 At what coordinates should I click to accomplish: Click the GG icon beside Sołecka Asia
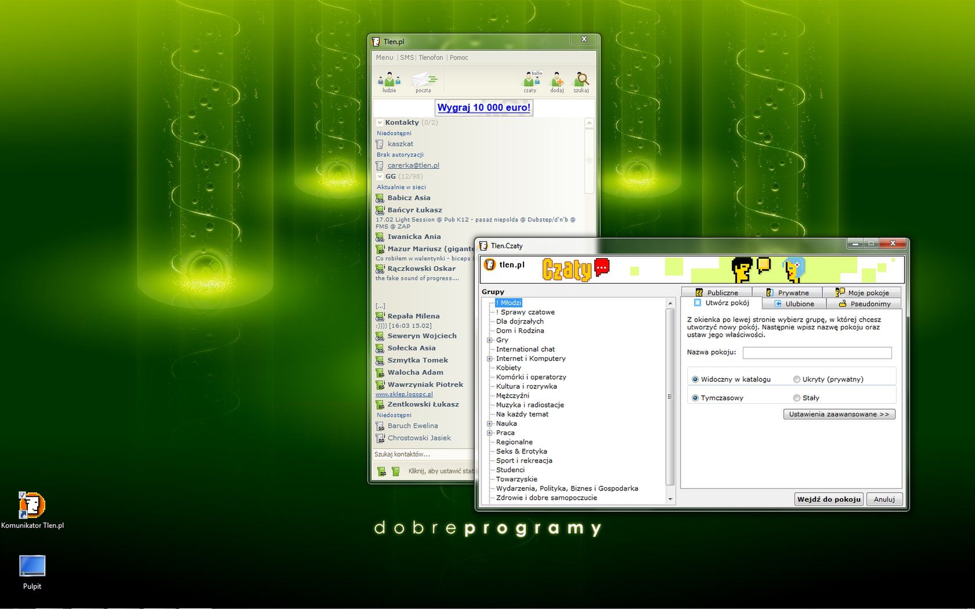[380, 348]
